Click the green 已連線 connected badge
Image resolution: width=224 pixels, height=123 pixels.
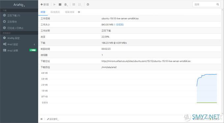pyautogui.click(x=33, y=50)
